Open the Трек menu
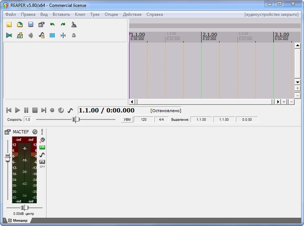The height and width of the screenshot is (226, 304). pos(95,14)
